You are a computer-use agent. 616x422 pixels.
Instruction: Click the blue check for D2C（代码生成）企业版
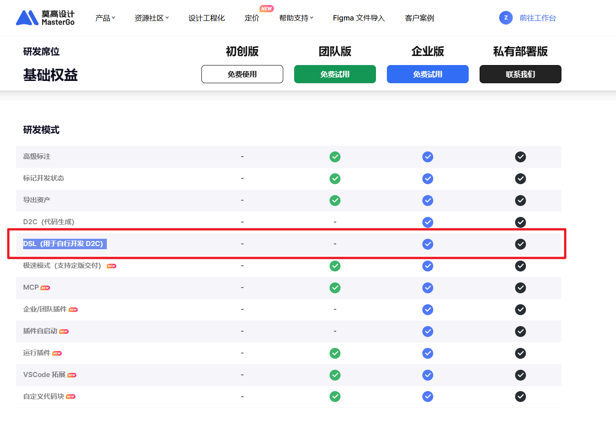pos(428,222)
